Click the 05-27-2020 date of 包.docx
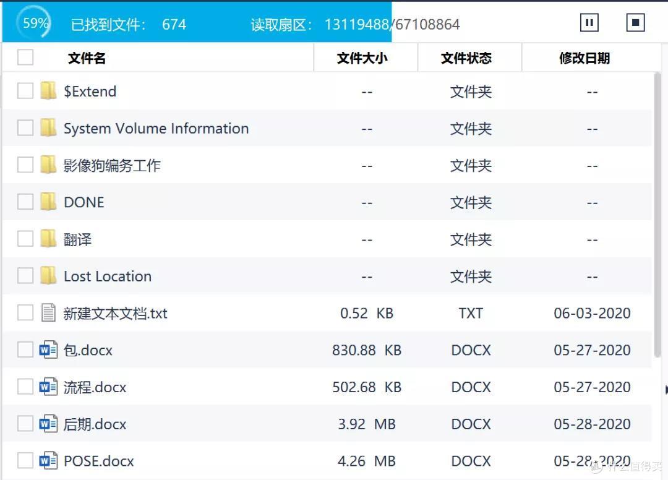 592,350
